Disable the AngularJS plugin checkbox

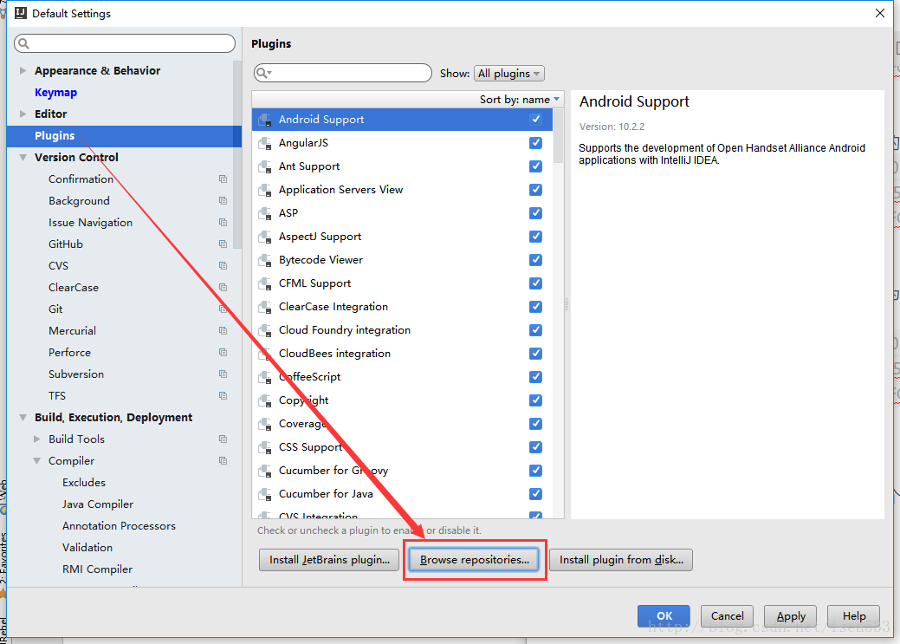pyautogui.click(x=535, y=142)
